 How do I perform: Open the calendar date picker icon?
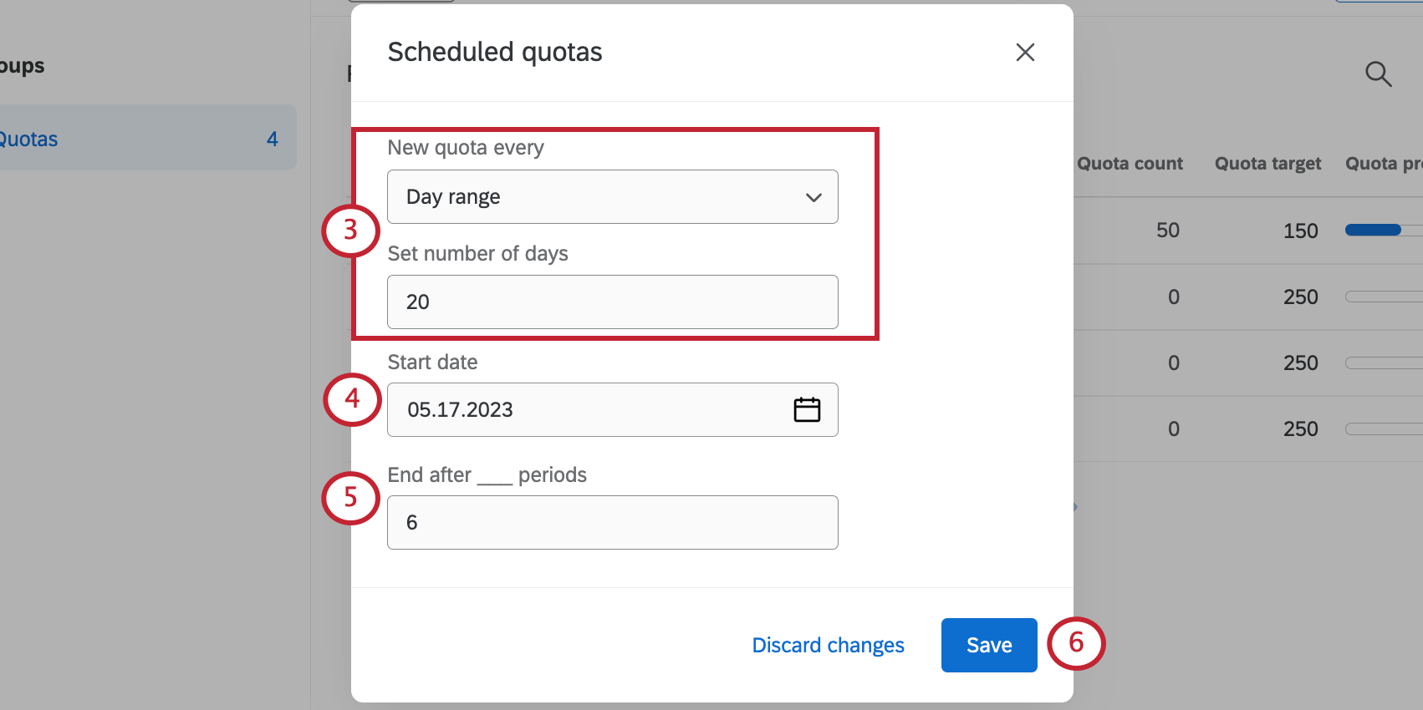point(807,409)
